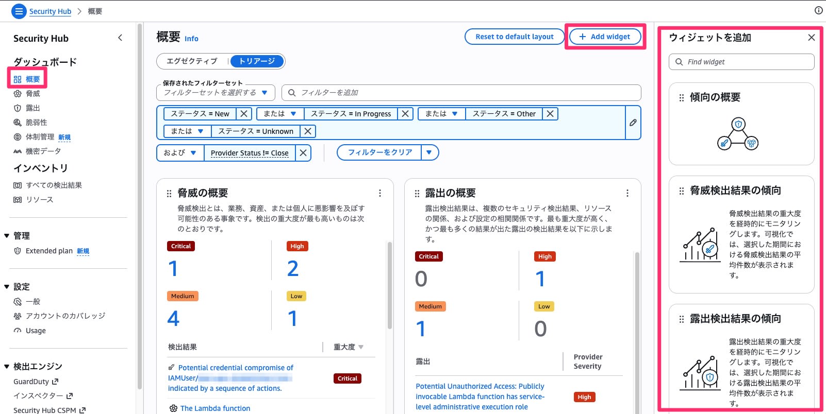826x414 pixels.
Task: Open the フィルターをクリア split-button arrow
Action: 429,152
